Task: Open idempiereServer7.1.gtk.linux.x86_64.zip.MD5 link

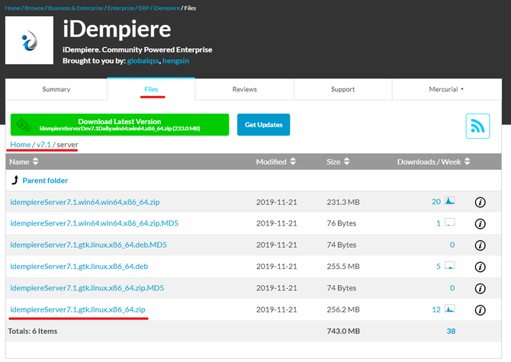Action: pos(87,288)
